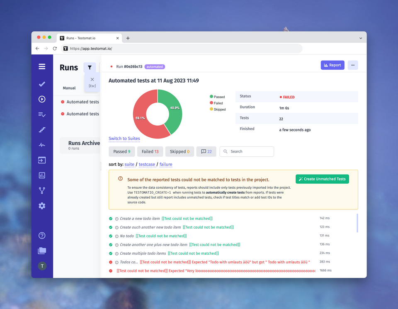Viewport: 398px width, 309px height.
Task: Click the browser forward arrow
Action: [46, 49]
